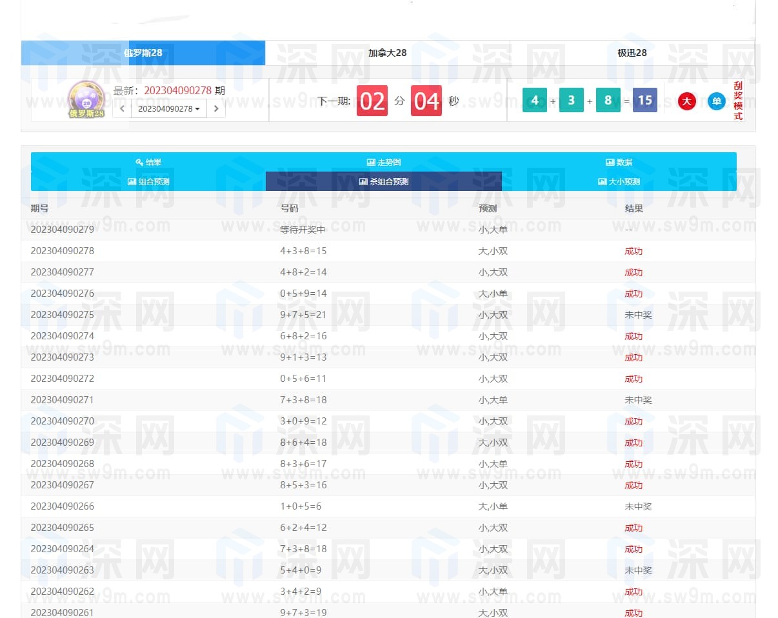Switch to 大小预测 tab

pyautogui.click(x=619, y=181)
